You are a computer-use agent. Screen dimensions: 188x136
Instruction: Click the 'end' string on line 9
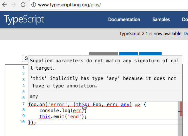pos(74,117)
